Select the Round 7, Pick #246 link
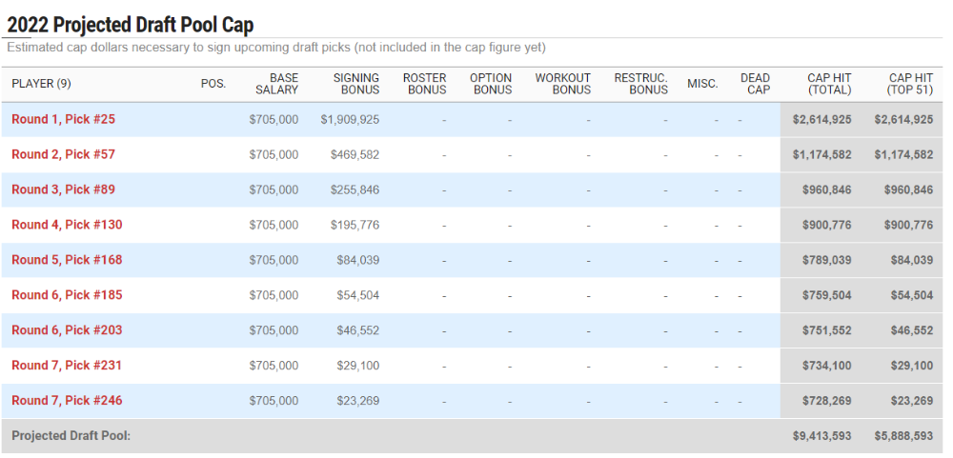 click(x=67, y=401)
